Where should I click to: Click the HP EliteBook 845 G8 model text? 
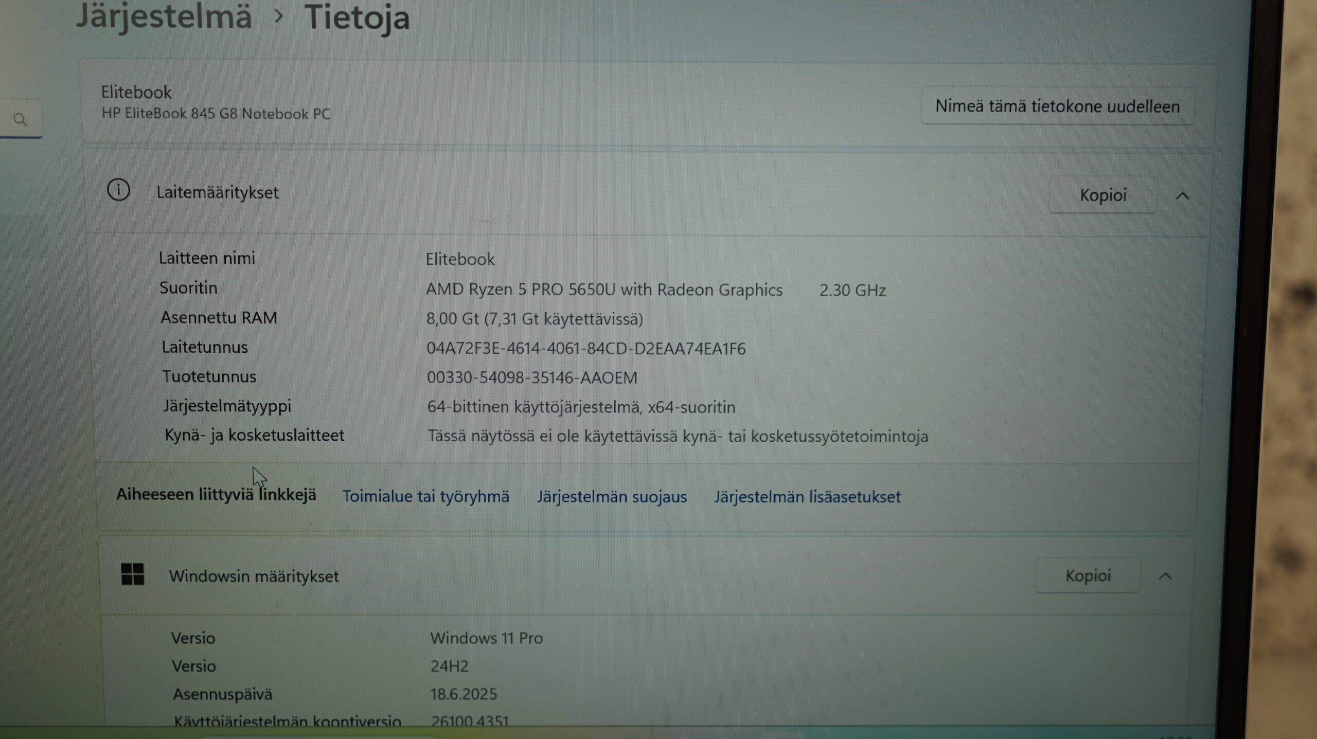pyautogui.click(x=216, y=114)
